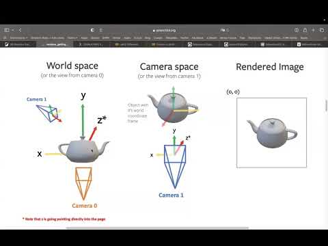Click the "Object with it's world coordinate frame" caption
Screen dimensions: 328x246
coord(138,113)
